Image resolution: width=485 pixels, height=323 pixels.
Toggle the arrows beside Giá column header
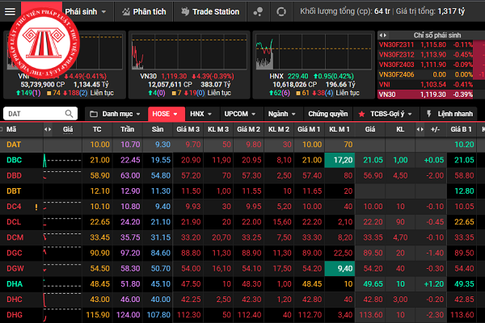tap(48, 129)
